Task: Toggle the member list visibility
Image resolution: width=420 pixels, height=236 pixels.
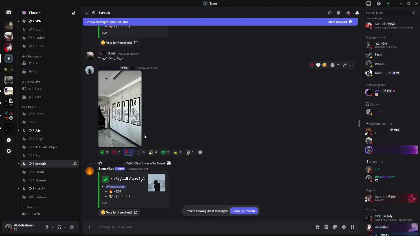Action: tap(357, 13)
